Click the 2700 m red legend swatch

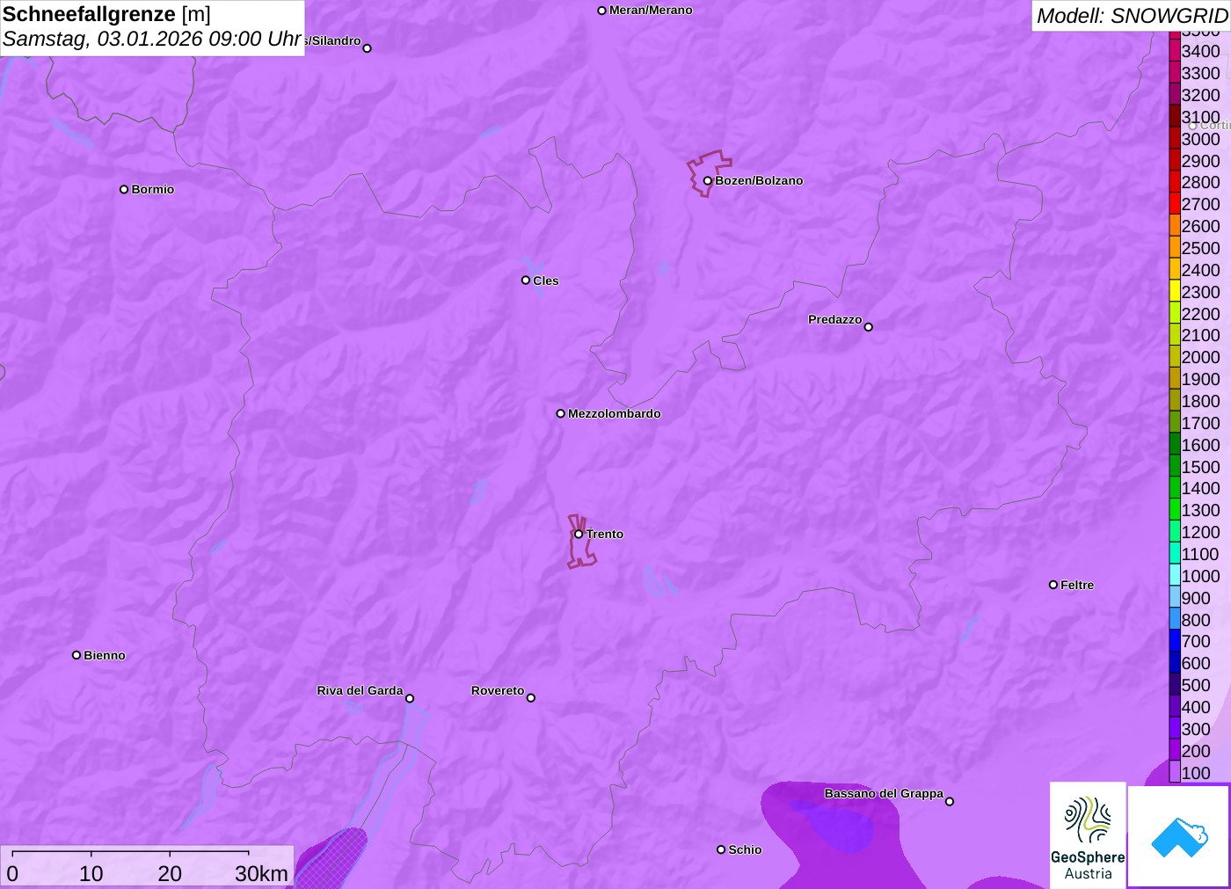1175,203
